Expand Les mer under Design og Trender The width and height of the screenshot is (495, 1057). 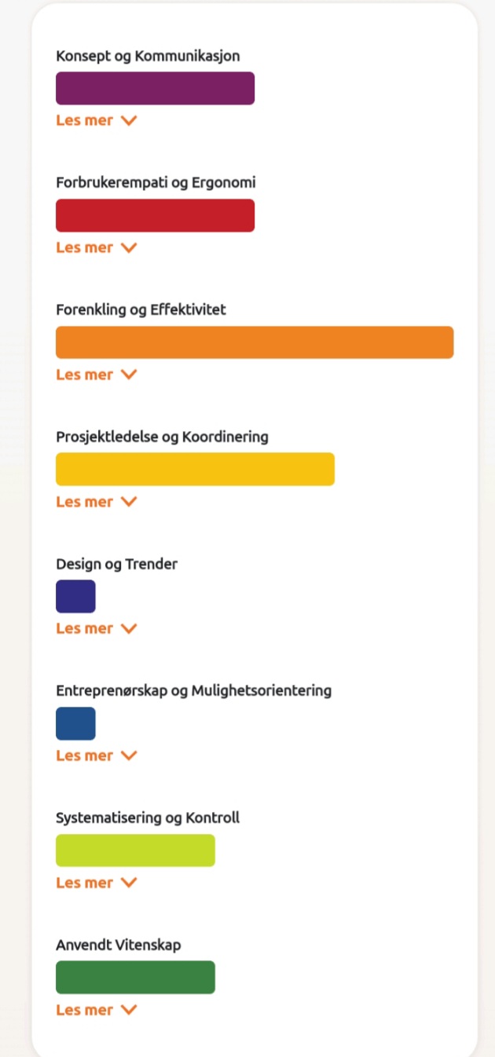(x=97, y=628)
